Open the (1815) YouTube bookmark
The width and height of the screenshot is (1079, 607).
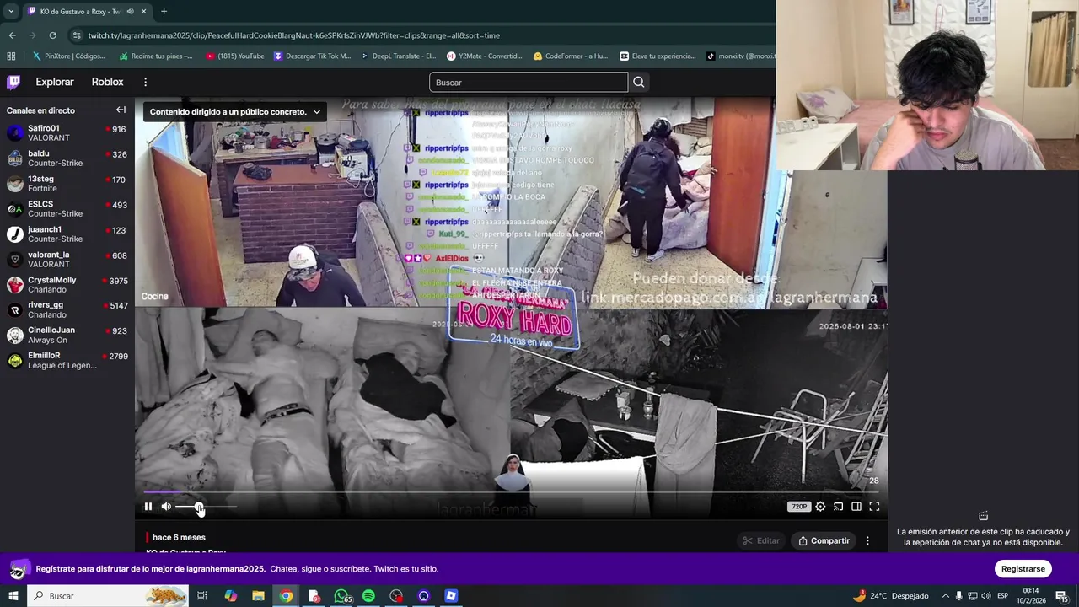tap(235, 56)
